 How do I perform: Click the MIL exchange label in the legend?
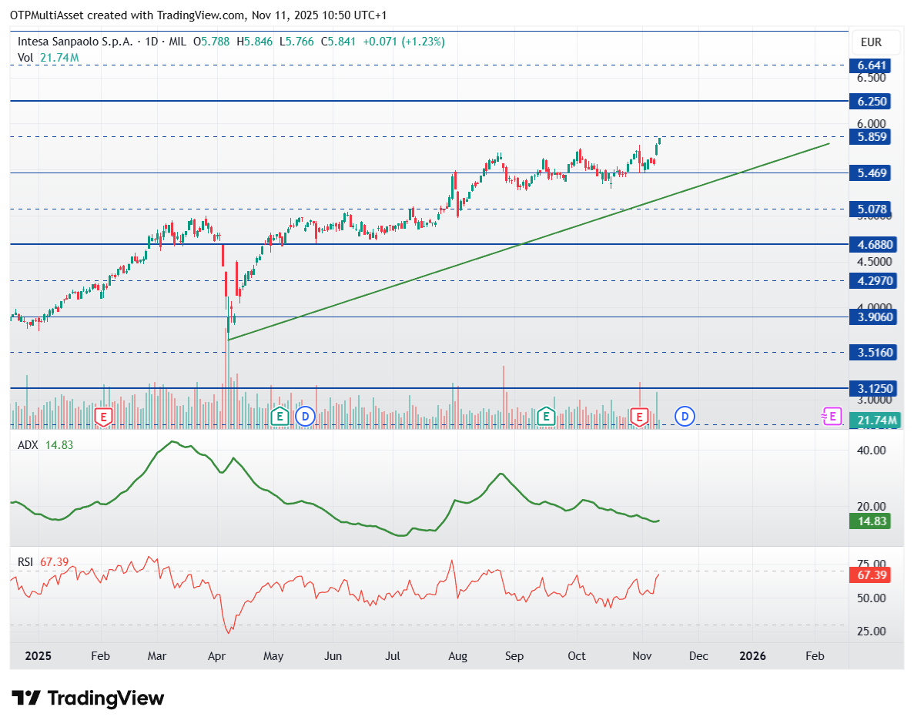(177, 42)
